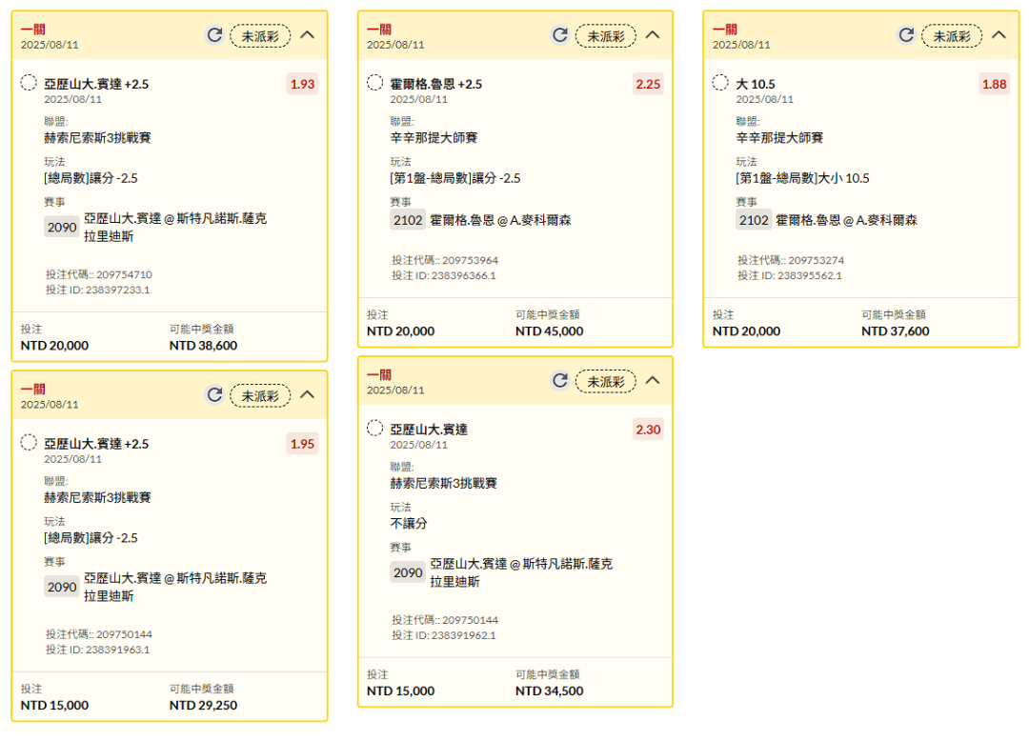Click 未派彩 status on the 1.95 odds card
The width and height of the screenshot is (1029, 741).
[x=260, y=396]
